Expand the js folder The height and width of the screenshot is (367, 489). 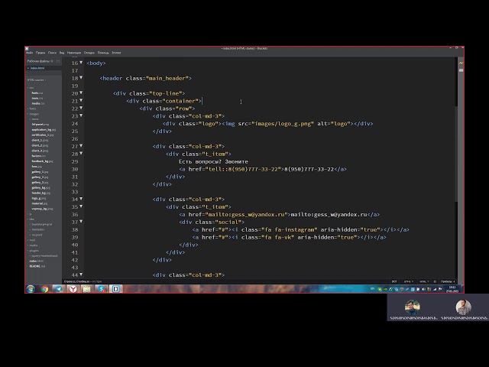[30, 214]
